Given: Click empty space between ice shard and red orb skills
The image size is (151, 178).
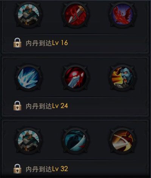Looking at the screenshot, I should (52, 77).
